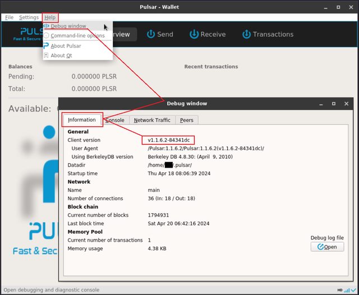Viewport: 359px width, 295px height.
Task: Click the Qt icon beside About Qt
Action: (x=46, y=55)
